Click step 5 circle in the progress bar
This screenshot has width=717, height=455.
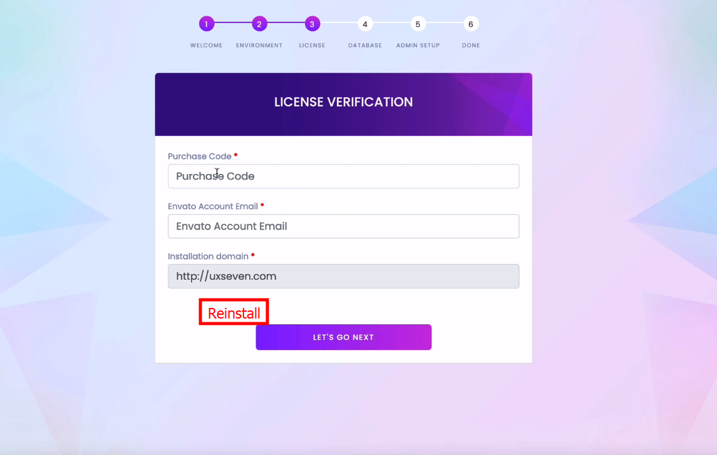pyautogui.click(x=418, y=24)
